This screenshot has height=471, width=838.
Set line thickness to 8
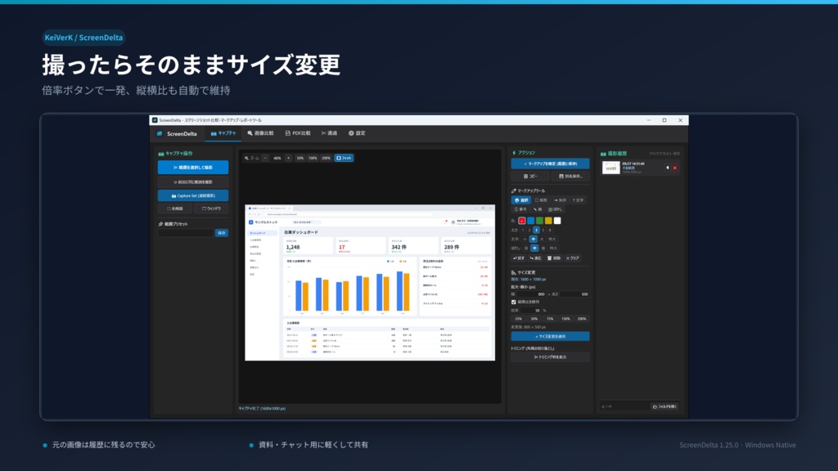coord(549,230)
